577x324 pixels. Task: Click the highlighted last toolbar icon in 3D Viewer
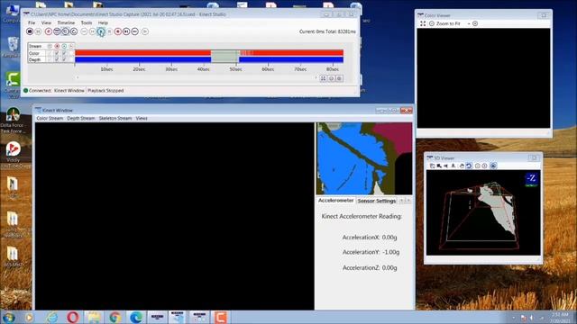click(x=493, y=166)
